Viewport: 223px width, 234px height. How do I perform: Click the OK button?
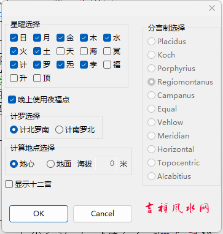pos(39,214)
